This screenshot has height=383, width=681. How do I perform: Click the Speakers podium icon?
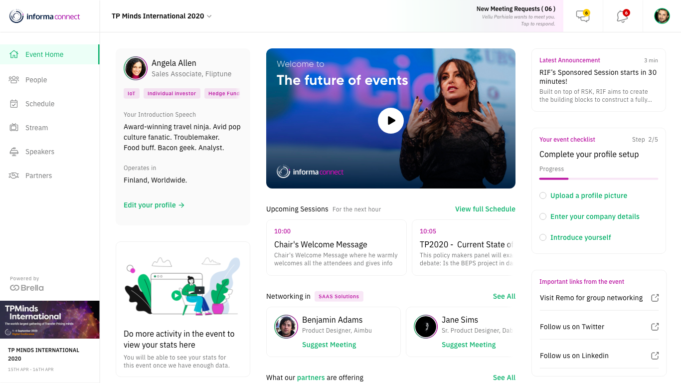pos(14,152)
